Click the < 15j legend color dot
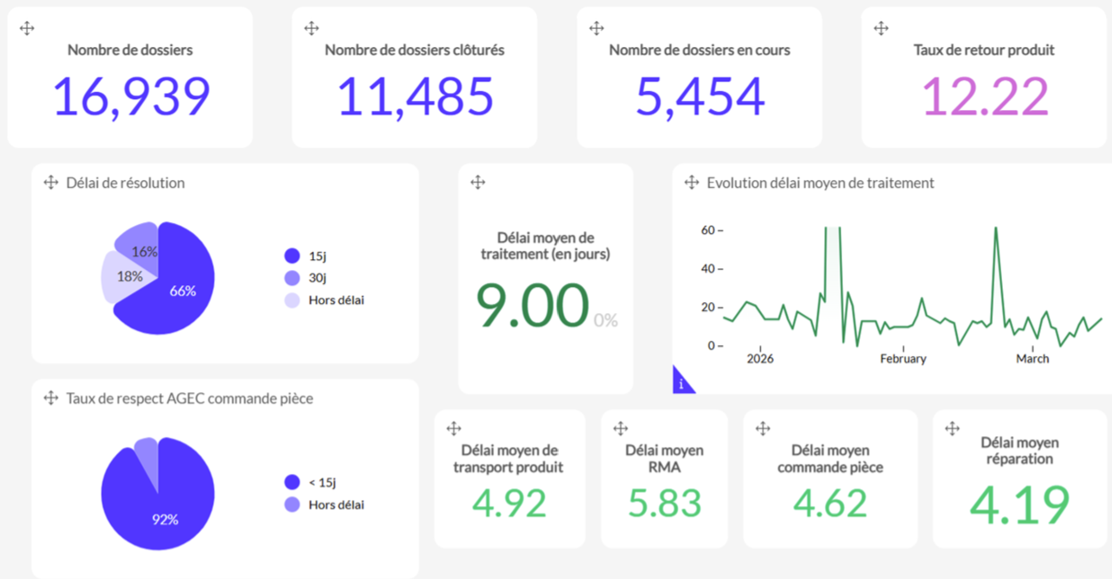Screen dimensions: 1112x579 [x=292, y=482]
